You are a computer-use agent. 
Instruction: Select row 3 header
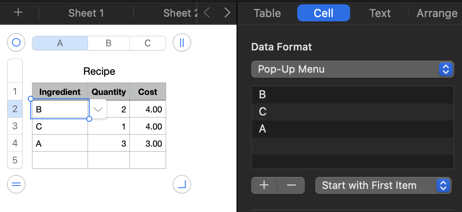click(15, 126)
